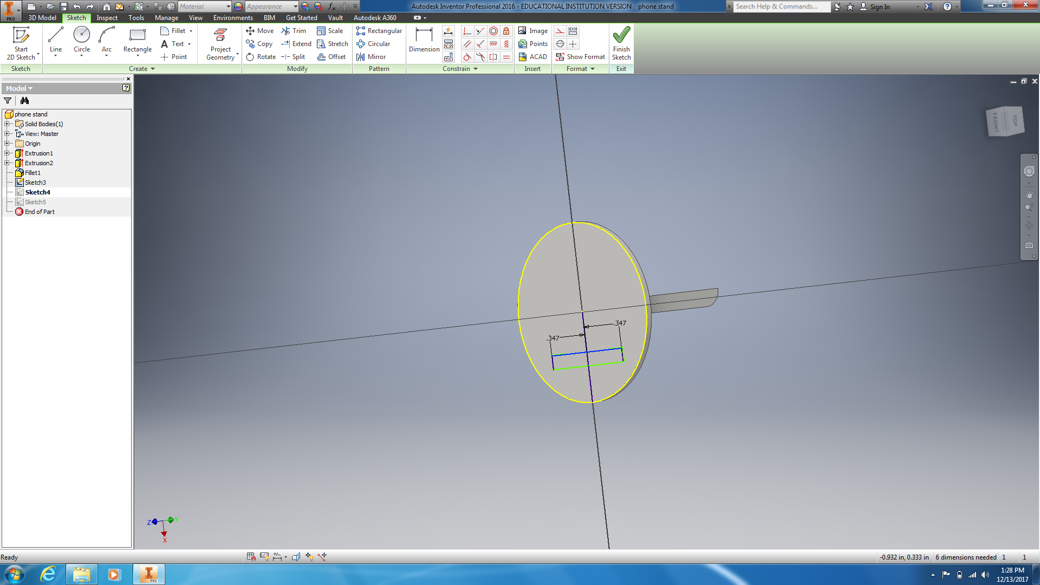
Task: Insert an ACAD file
Action: pos(532,57)
